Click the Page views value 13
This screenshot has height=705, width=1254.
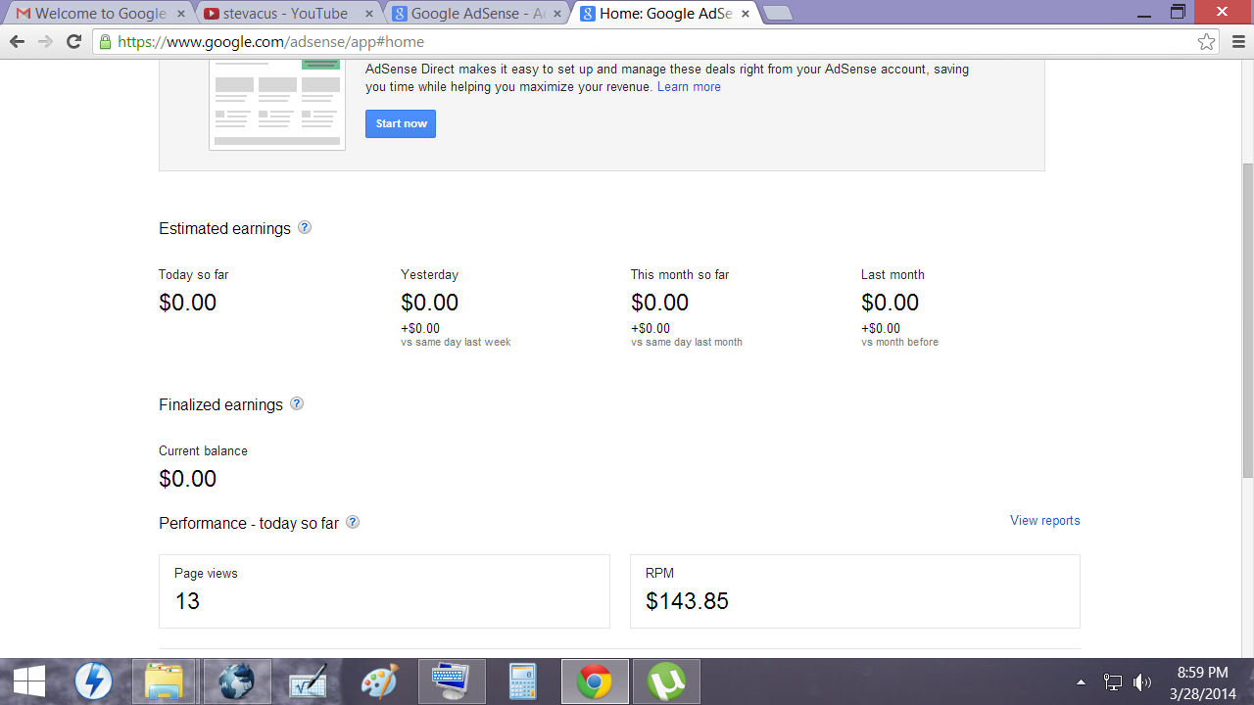(187, 601)
